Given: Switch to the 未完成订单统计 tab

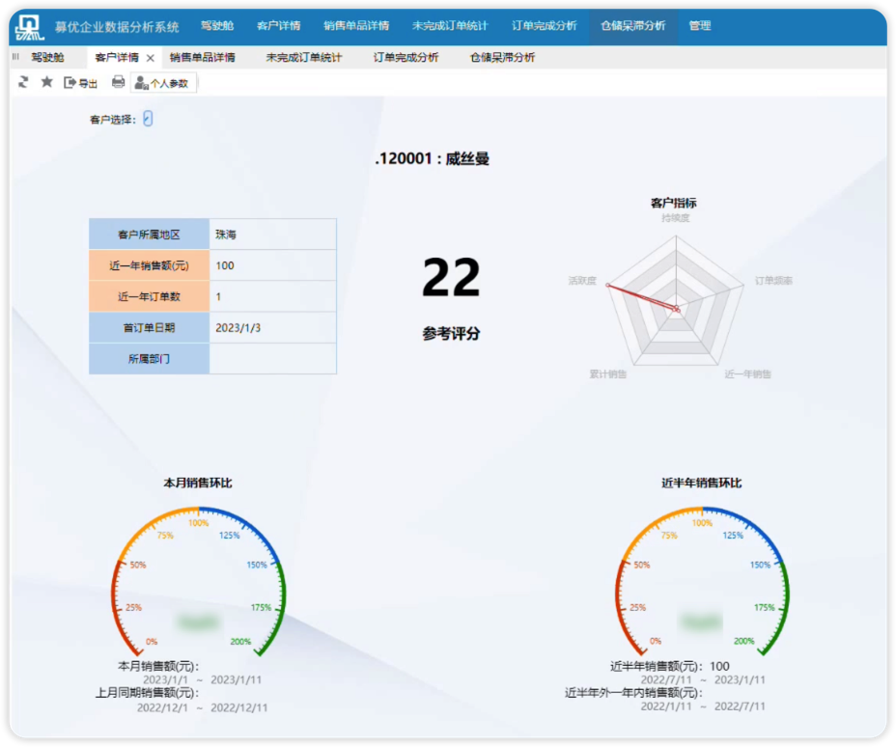Looking at the screenshot, I should pos(304,58).
